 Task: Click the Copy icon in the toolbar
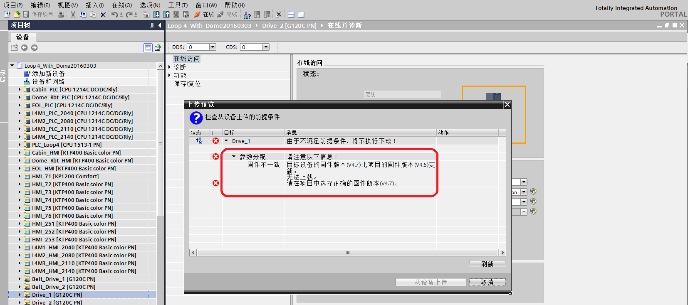pos(83,15)
